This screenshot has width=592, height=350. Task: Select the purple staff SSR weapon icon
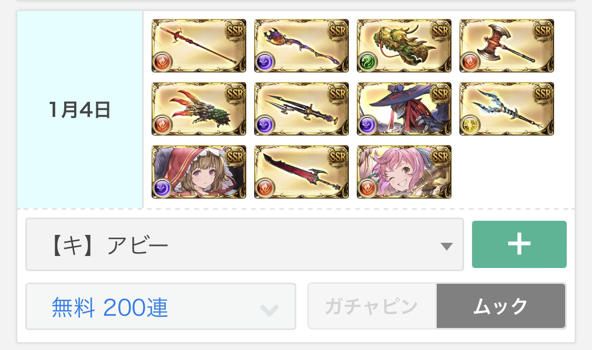302,46
